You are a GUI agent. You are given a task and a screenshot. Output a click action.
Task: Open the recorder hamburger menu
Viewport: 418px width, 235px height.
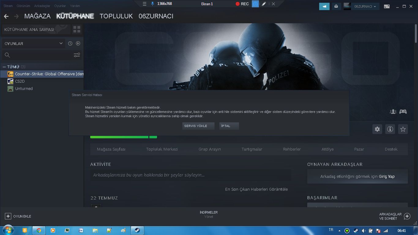point(145,4)
